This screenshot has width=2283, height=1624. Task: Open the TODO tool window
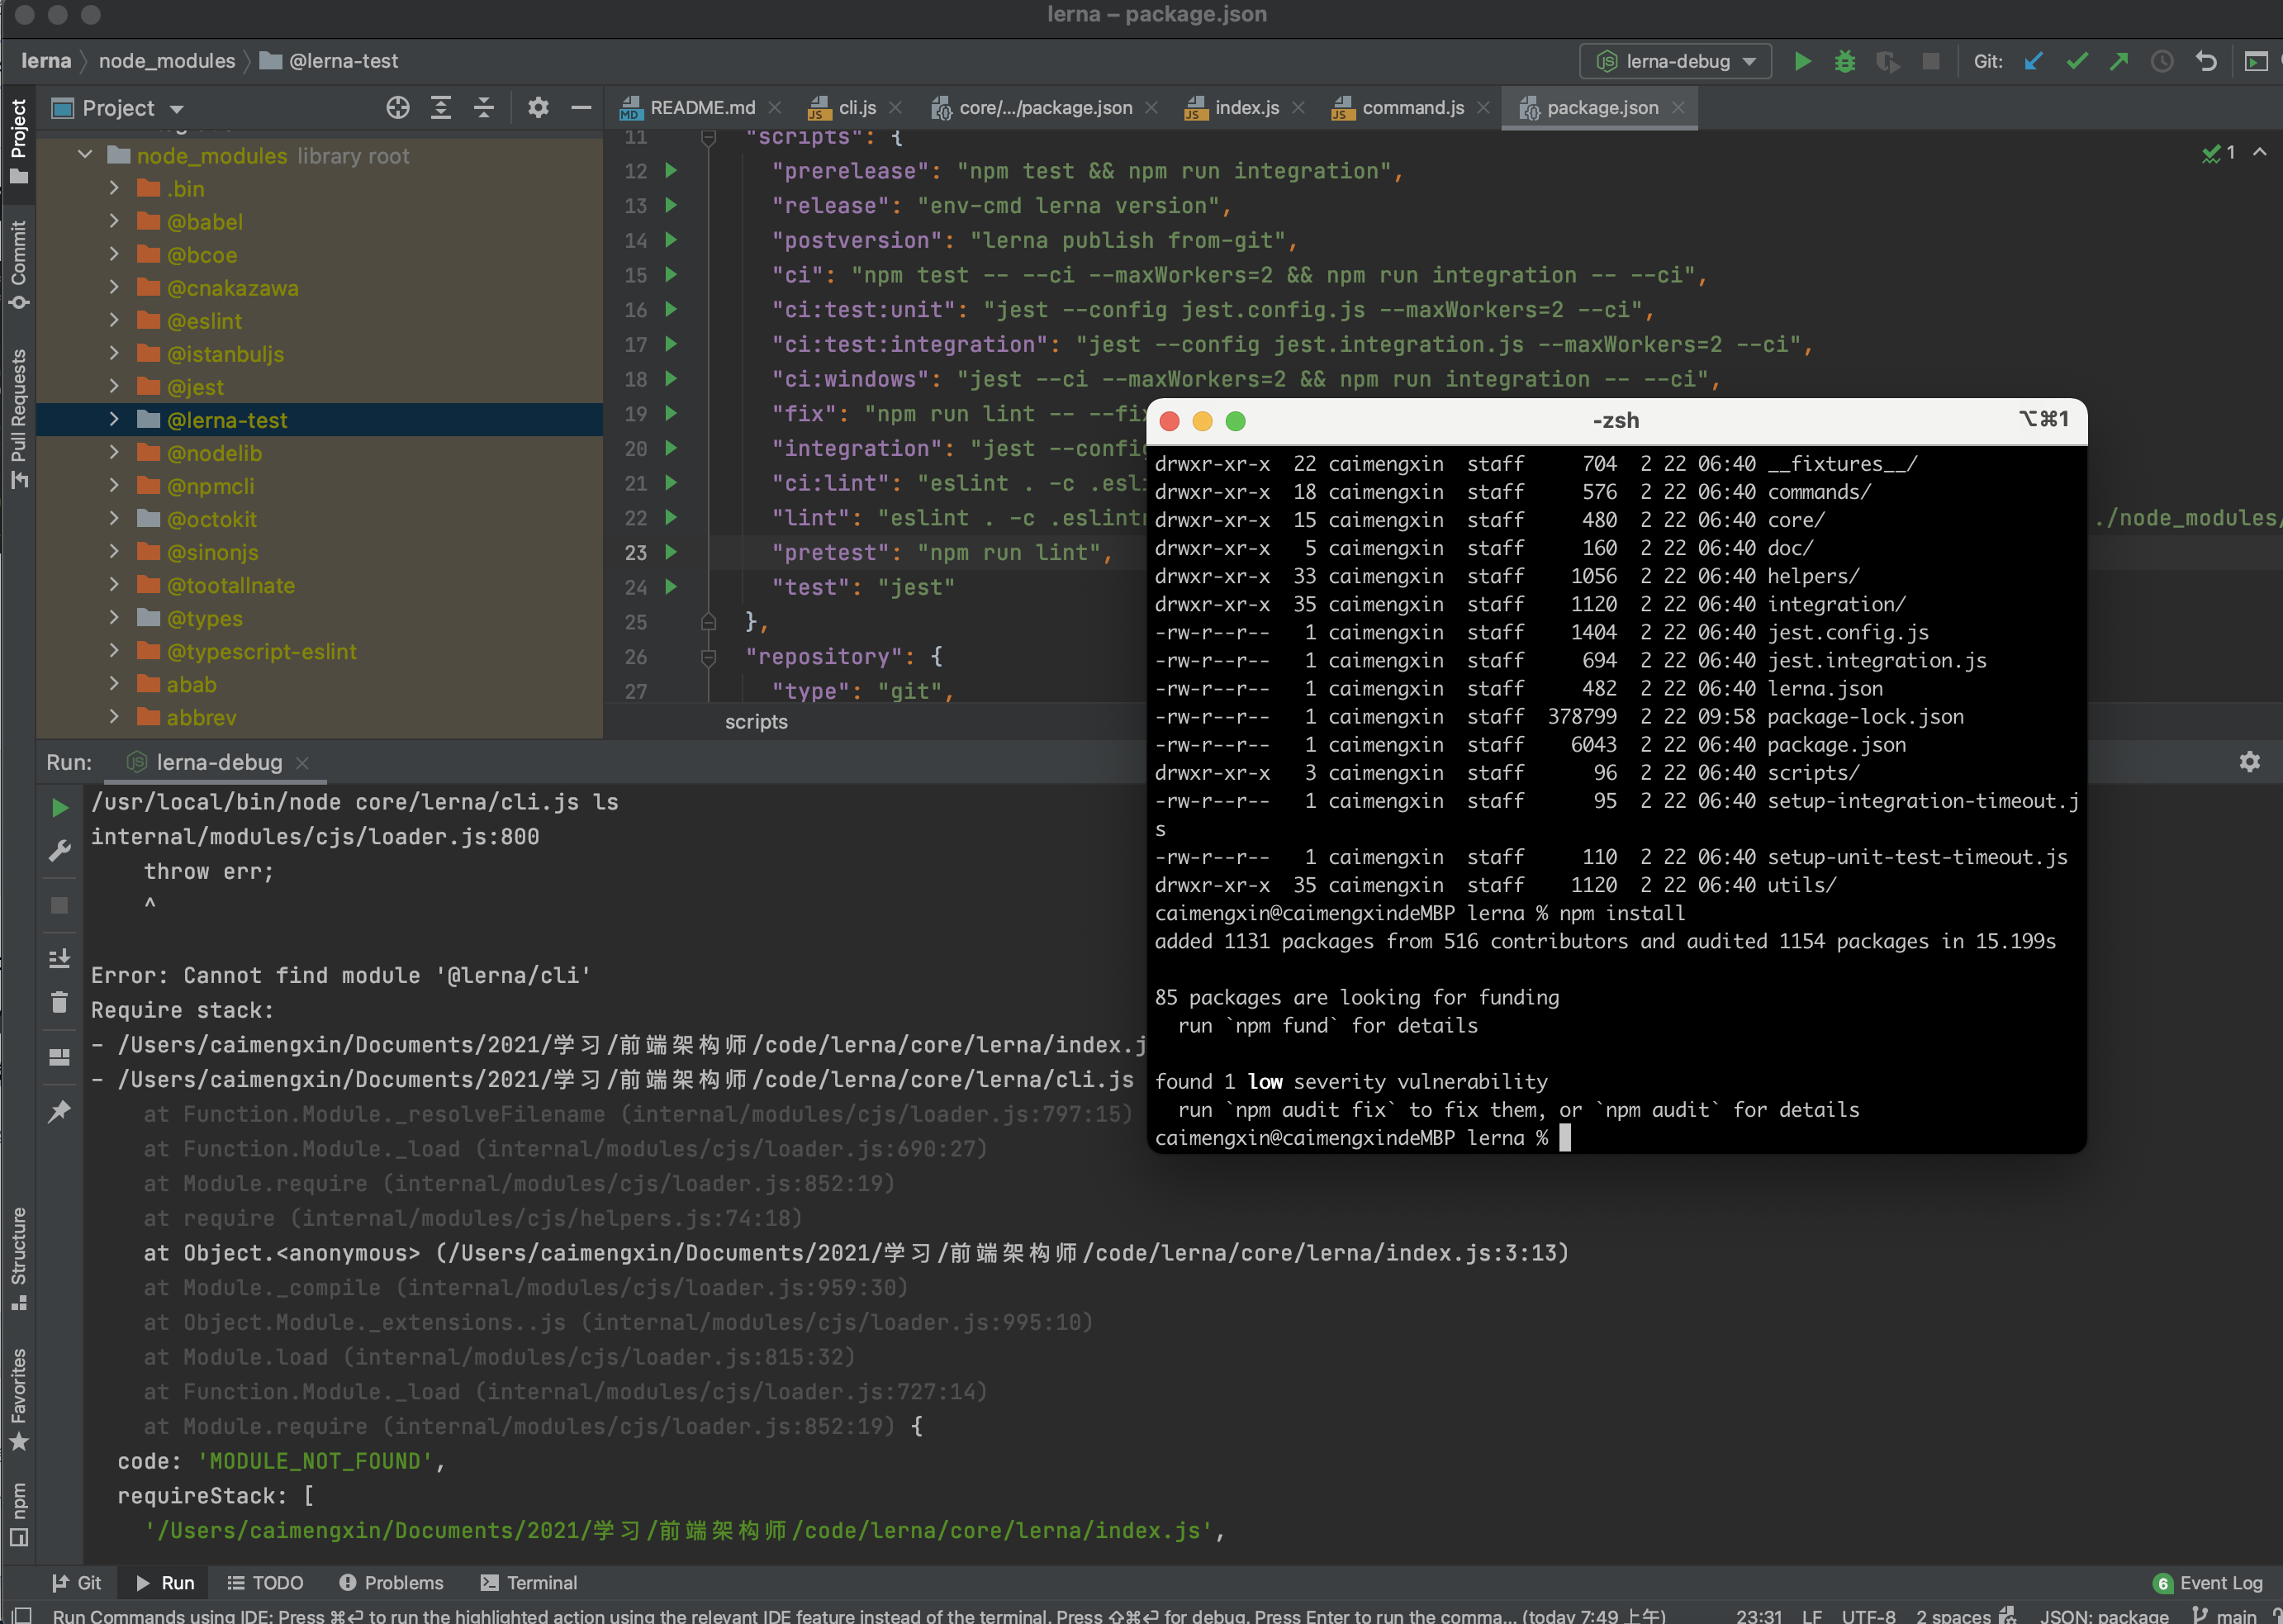(265, 1583)
